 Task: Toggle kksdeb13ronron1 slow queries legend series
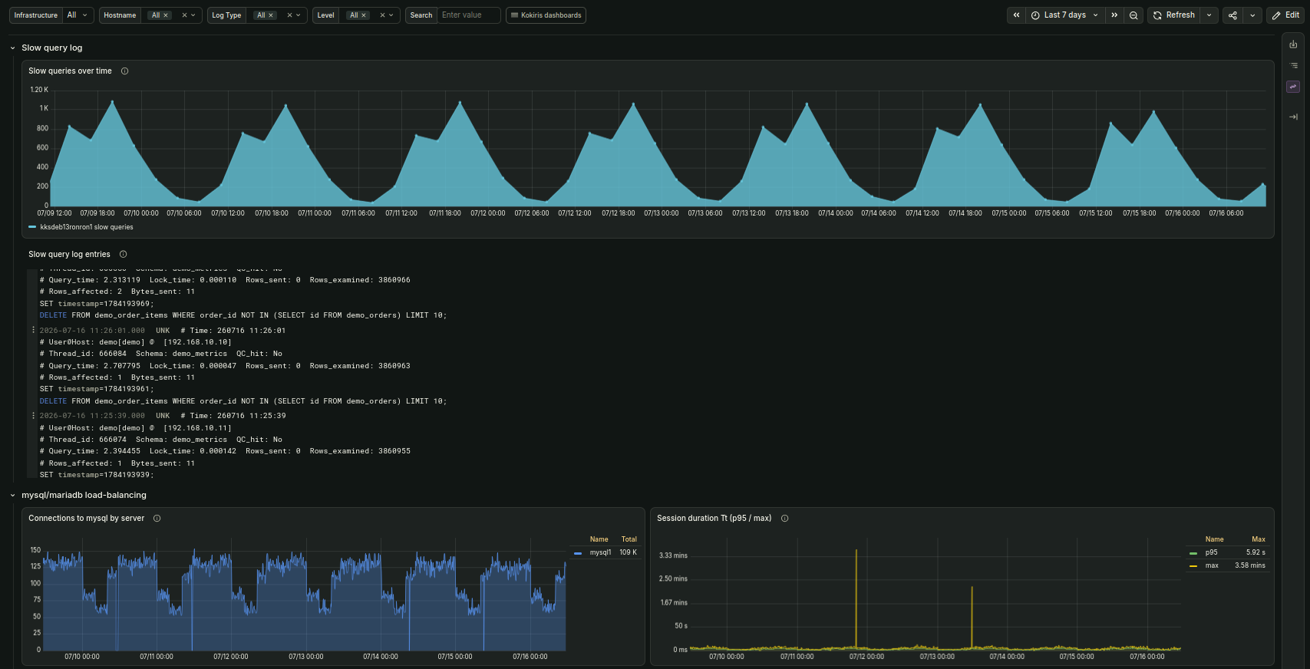click(x=87, y=227)
